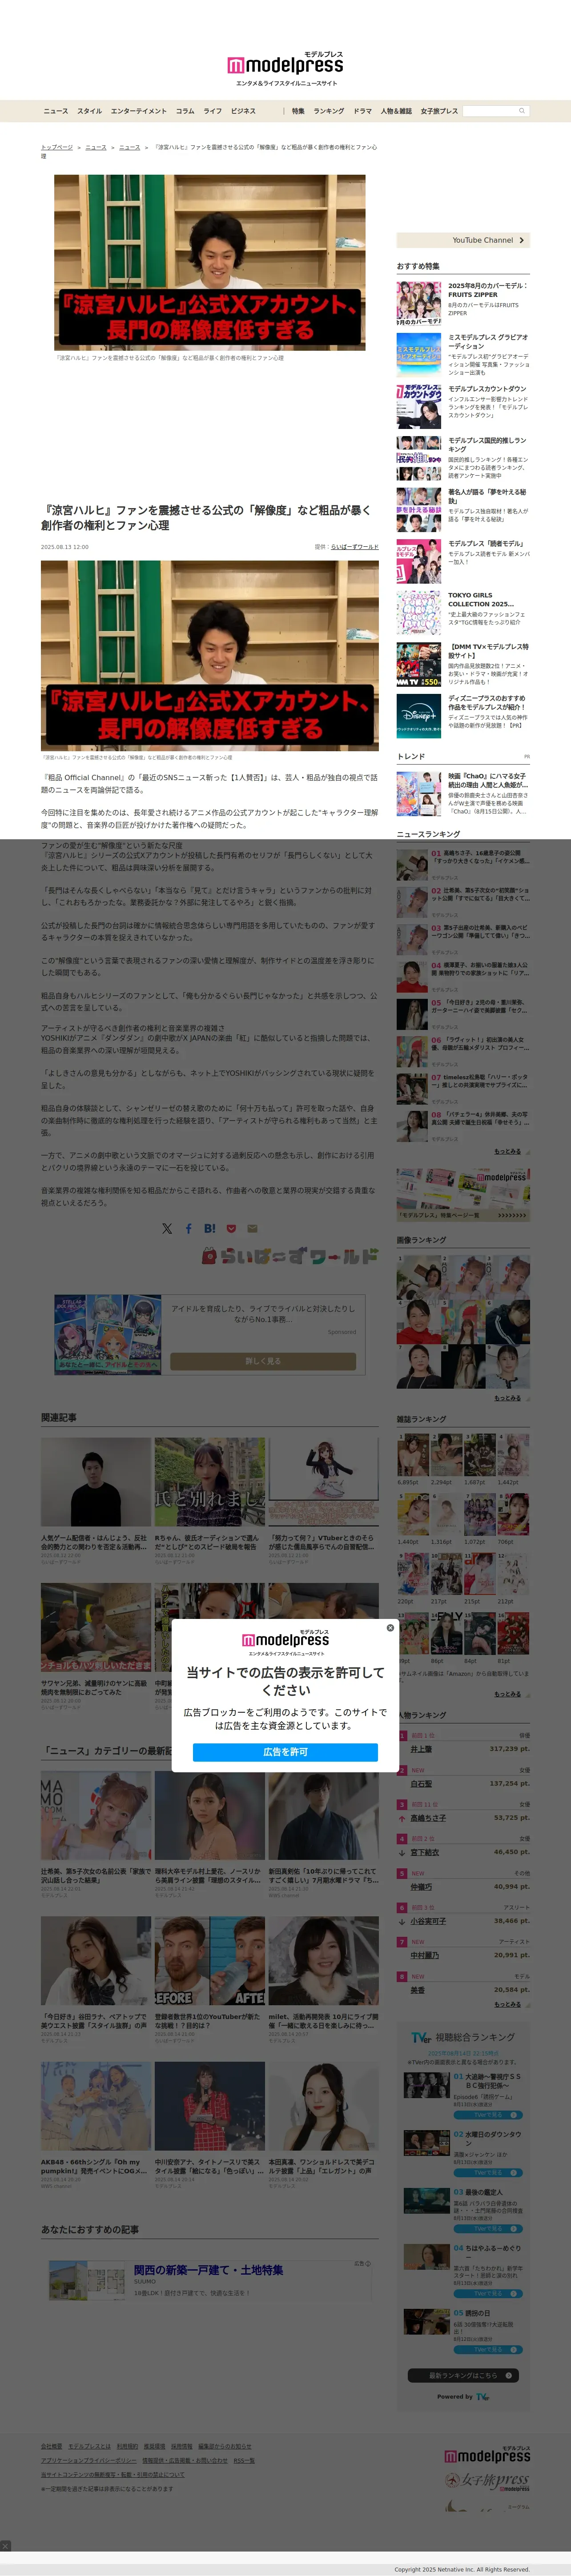Viewport: 571px width, 2576px height.
Task: Focus the header search input field
Action: click(490, 111)
